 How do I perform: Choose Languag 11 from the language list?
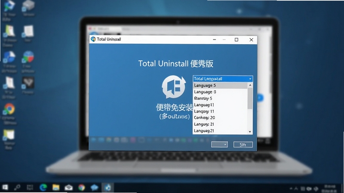pyautogui.click(x=220, y=105)
